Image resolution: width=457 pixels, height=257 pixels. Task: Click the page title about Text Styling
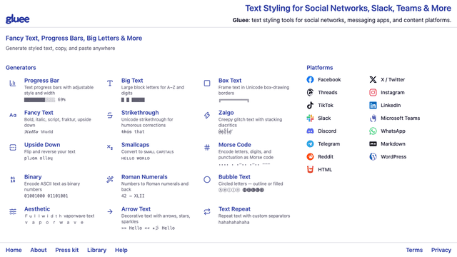348,8
